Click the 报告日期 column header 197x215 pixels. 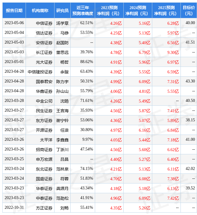[x=14, y=11]
